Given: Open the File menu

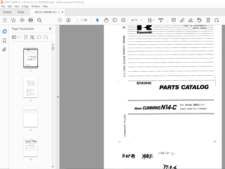Looking at the screenshot, I should (x=3, y=6).
